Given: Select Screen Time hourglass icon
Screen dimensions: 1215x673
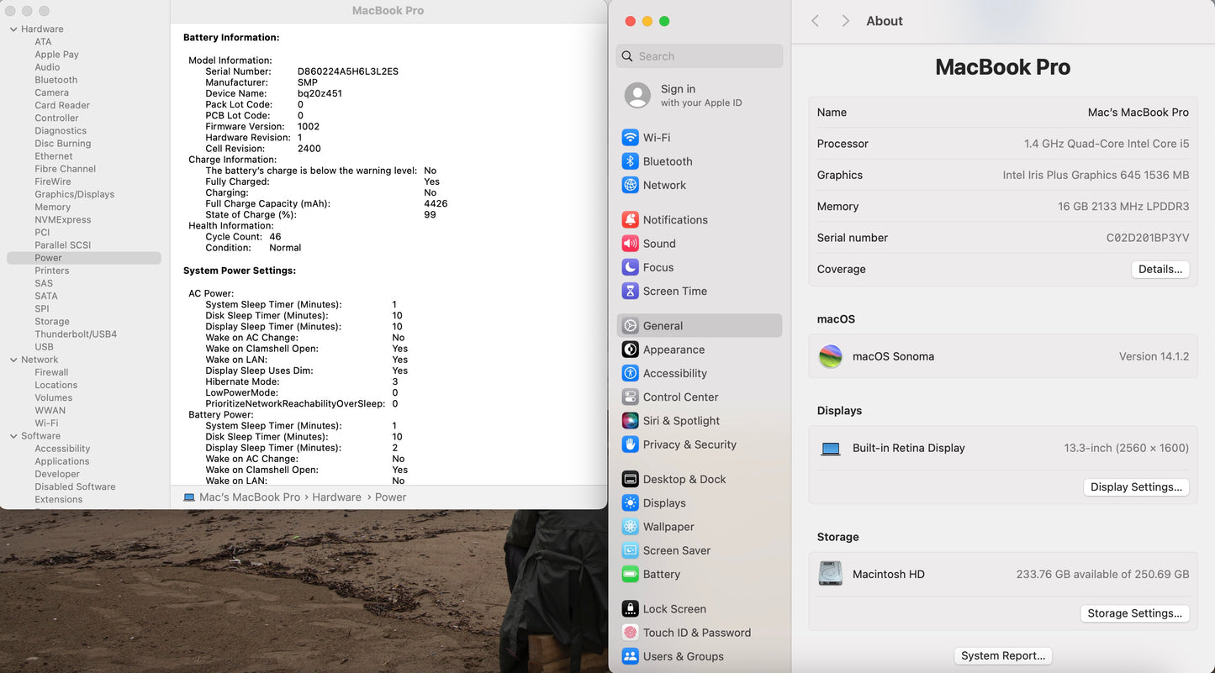Looking at the screenshot, I should click(630, 292).
